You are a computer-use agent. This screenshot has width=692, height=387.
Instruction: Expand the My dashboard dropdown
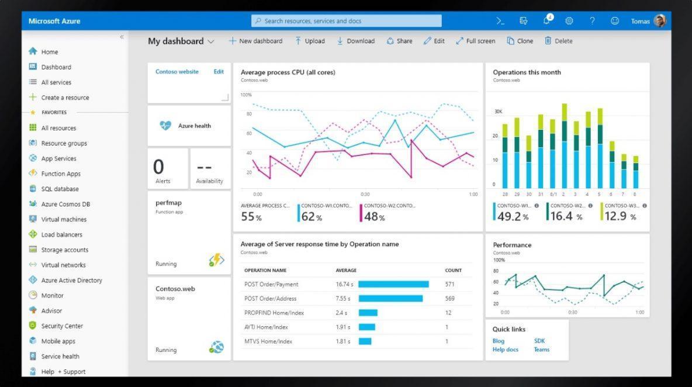(211, 42)
